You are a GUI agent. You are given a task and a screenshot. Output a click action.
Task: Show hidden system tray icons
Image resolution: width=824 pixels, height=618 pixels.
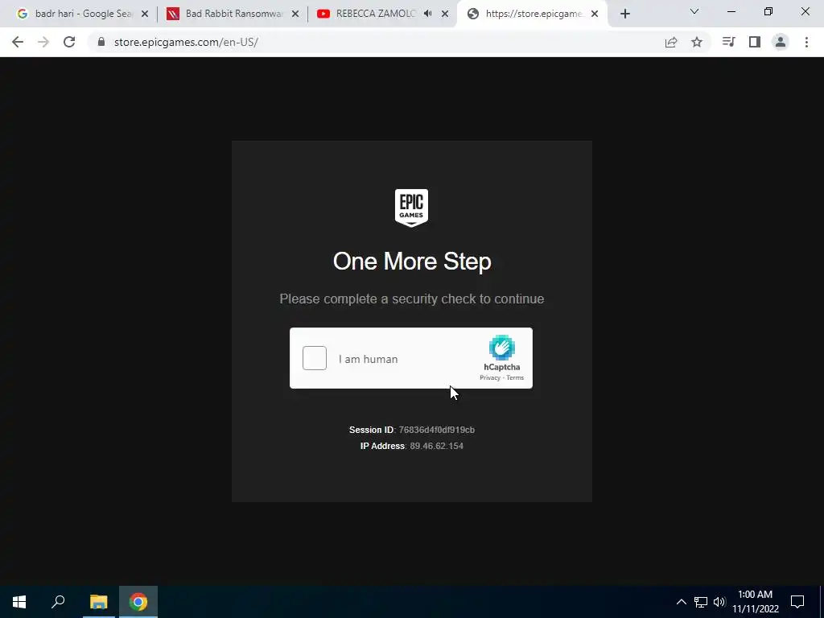pos(681,602)
